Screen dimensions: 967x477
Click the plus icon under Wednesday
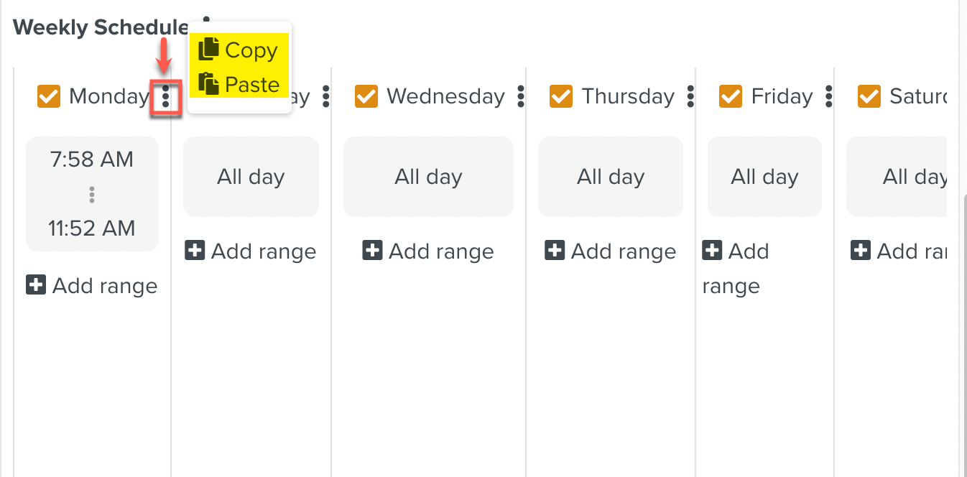372,251
